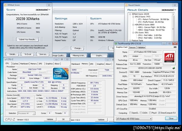Click the GPU-Z title bar icon

coord(116,44)
